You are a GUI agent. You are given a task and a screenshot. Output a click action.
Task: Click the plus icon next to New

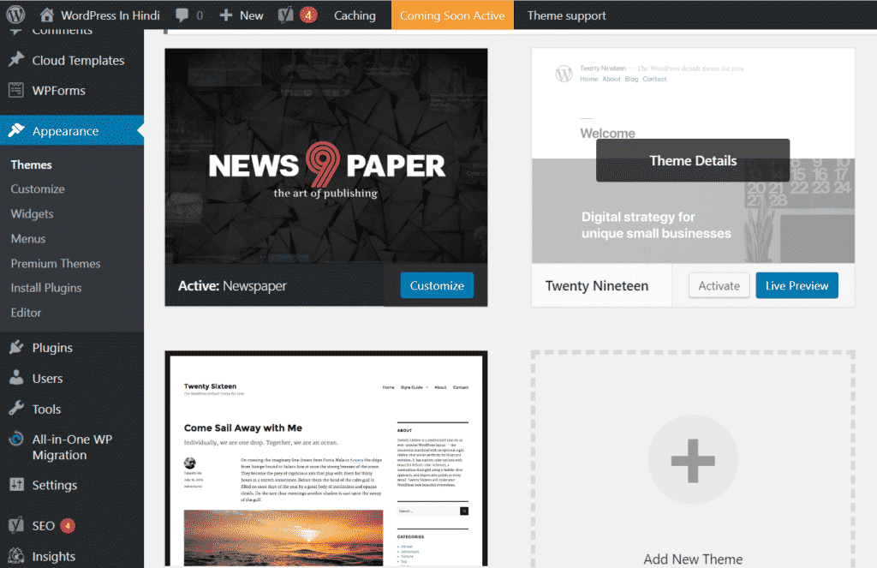coord(226,15)
